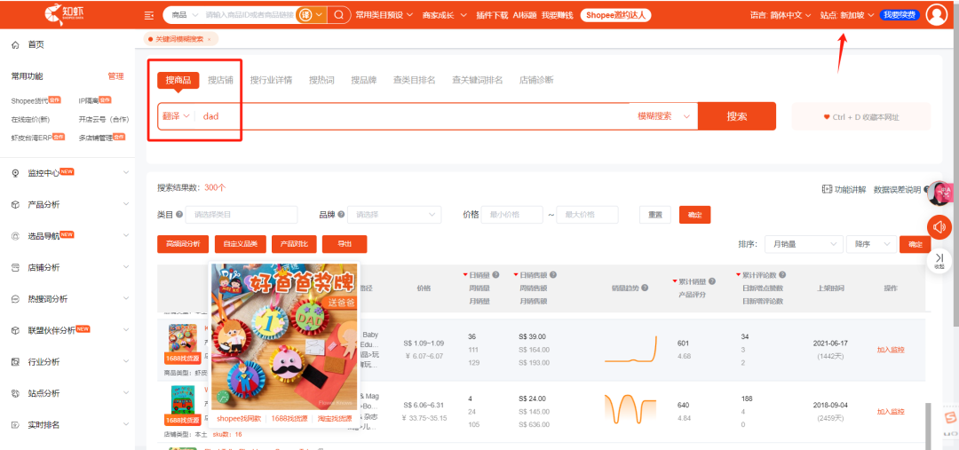Click help icon beside 累计评论数 header

pyautogui.click(x=782, y=275)
